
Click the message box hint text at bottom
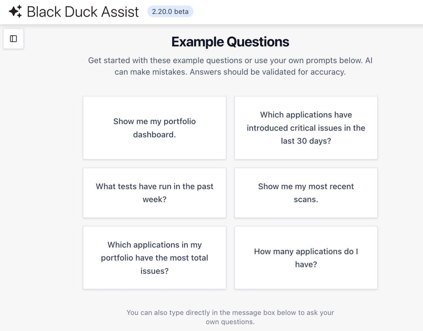[230, 317]
